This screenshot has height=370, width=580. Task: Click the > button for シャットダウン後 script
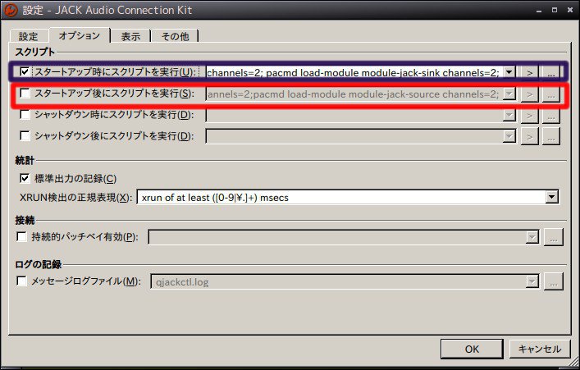pos(530,137)
